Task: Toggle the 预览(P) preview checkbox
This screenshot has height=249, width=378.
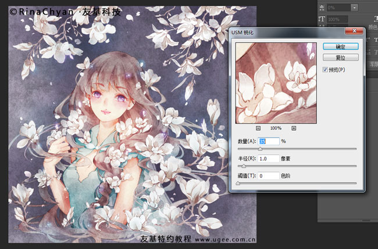Action: coord(325,70)
